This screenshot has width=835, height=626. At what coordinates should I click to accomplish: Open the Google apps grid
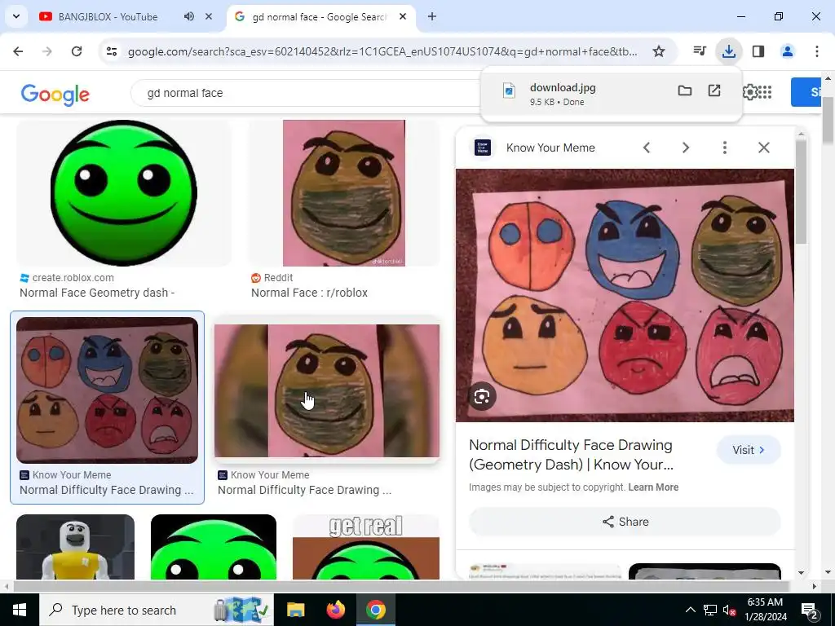[x=765, y=92]
